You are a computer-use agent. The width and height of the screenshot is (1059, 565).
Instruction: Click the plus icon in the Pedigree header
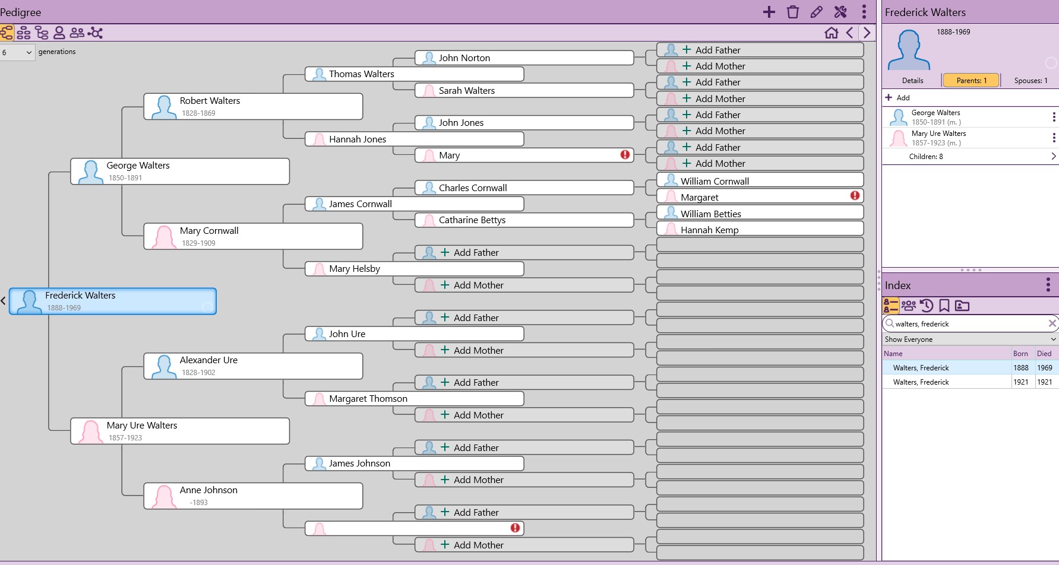769,12
